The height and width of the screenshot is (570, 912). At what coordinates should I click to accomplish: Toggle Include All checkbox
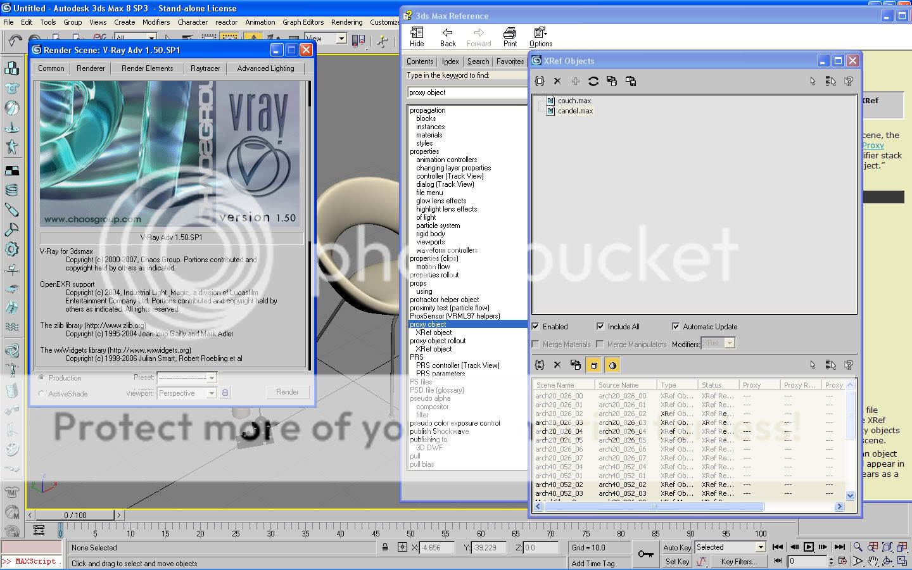[600, 327]
